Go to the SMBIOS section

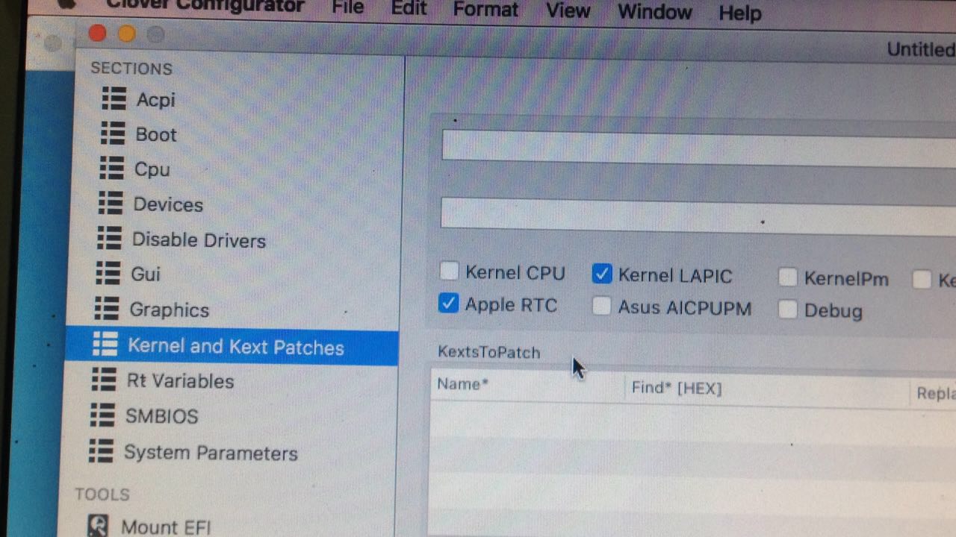tap(162, 416)
